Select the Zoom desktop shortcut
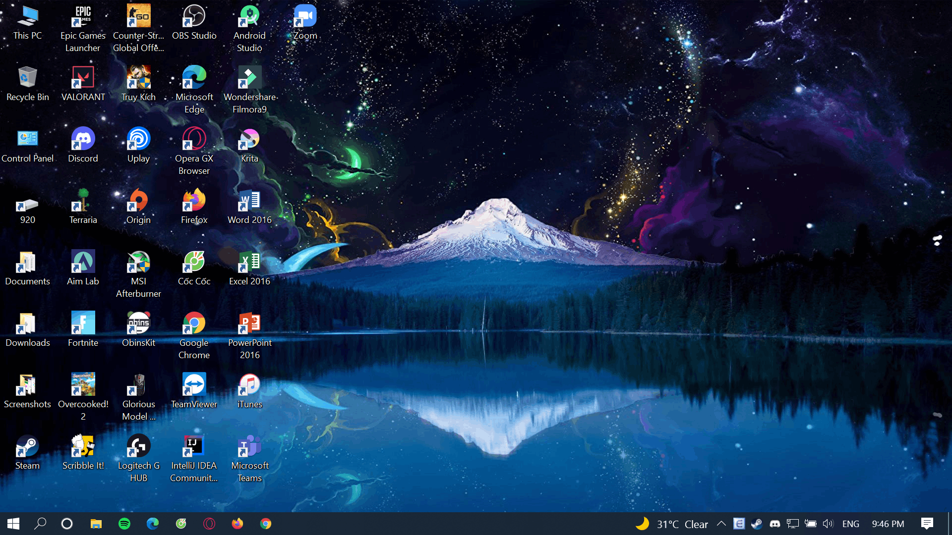This screenshot has width=952, height=535. pyautogui.click(x=305, y=23)
